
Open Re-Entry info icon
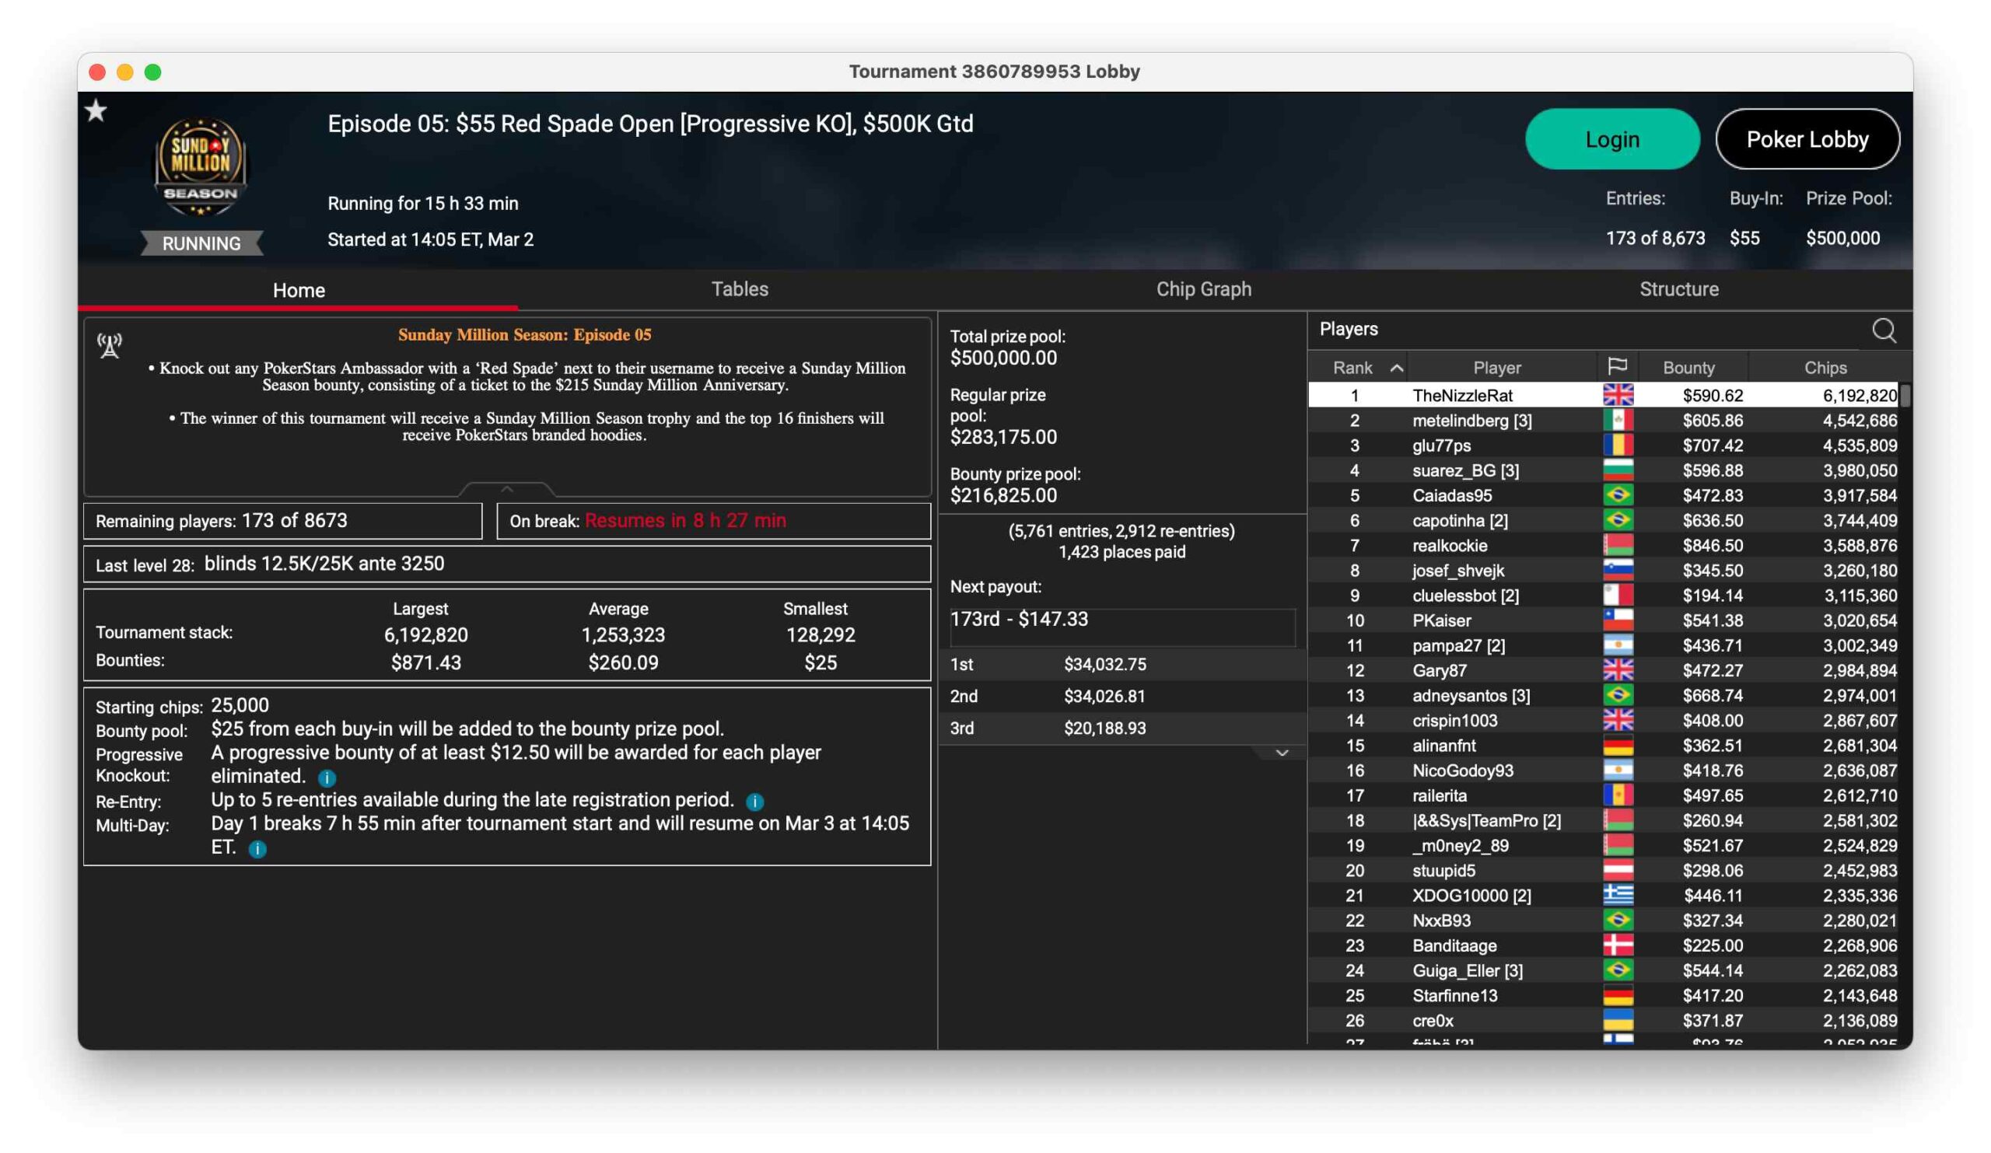click(x=754, y=802)
